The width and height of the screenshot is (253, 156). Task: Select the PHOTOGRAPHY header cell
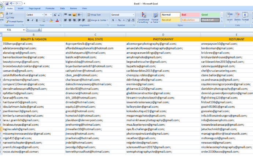(163, 39)
